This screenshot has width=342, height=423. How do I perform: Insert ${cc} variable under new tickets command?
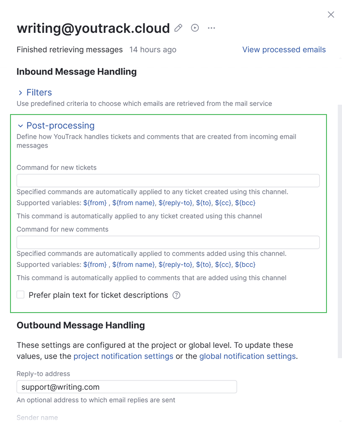[223, 203]
